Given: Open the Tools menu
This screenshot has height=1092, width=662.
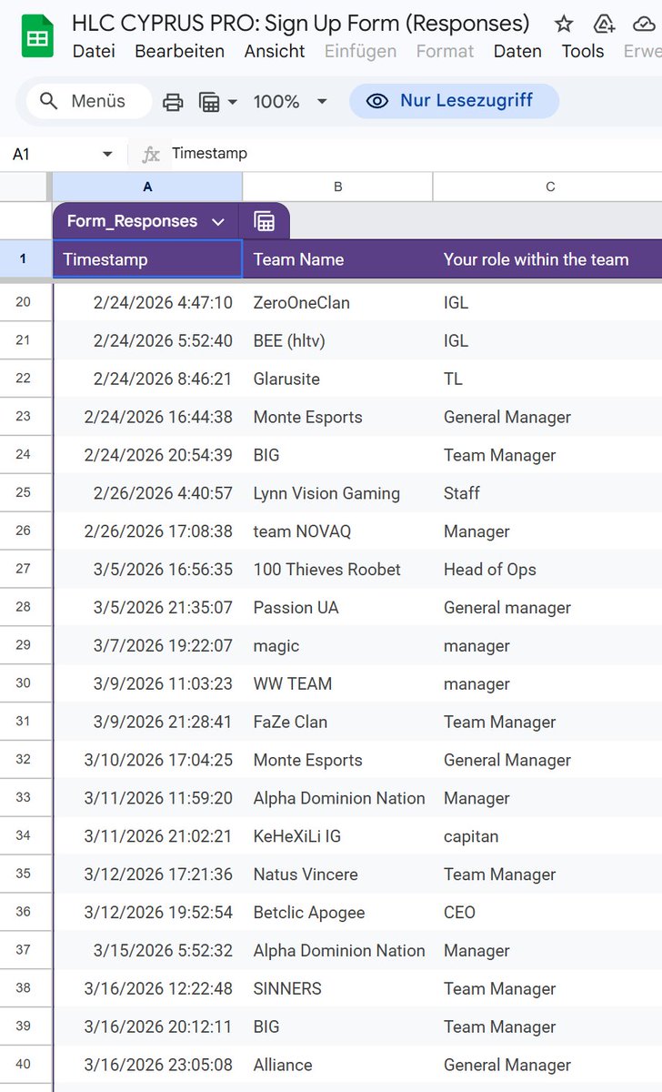Looking at the screenshot, I should pyautogui.click(x=583, y=51).
